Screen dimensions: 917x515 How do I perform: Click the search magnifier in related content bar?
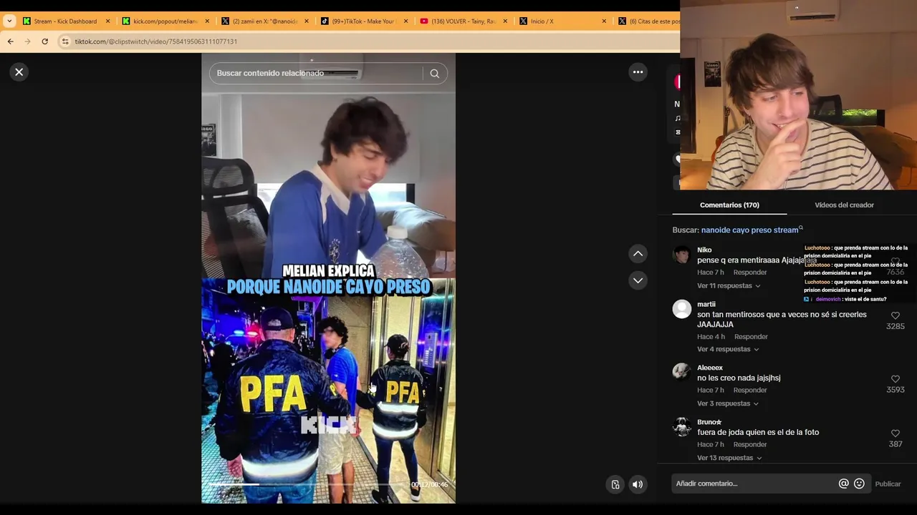click(434, 73)
